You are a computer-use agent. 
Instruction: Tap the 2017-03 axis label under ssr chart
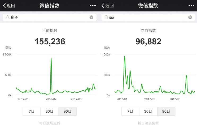pyautogui.click(x=175, y=99)
